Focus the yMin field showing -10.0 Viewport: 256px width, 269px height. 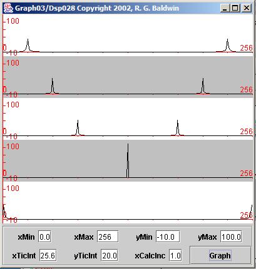pos(168,237)
